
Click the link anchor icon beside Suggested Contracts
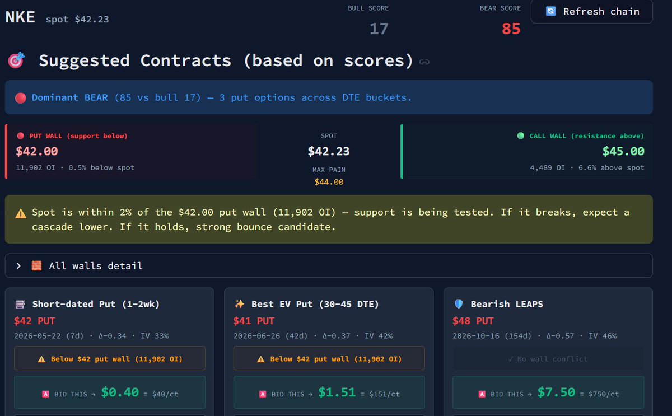[x=424, y=62]
